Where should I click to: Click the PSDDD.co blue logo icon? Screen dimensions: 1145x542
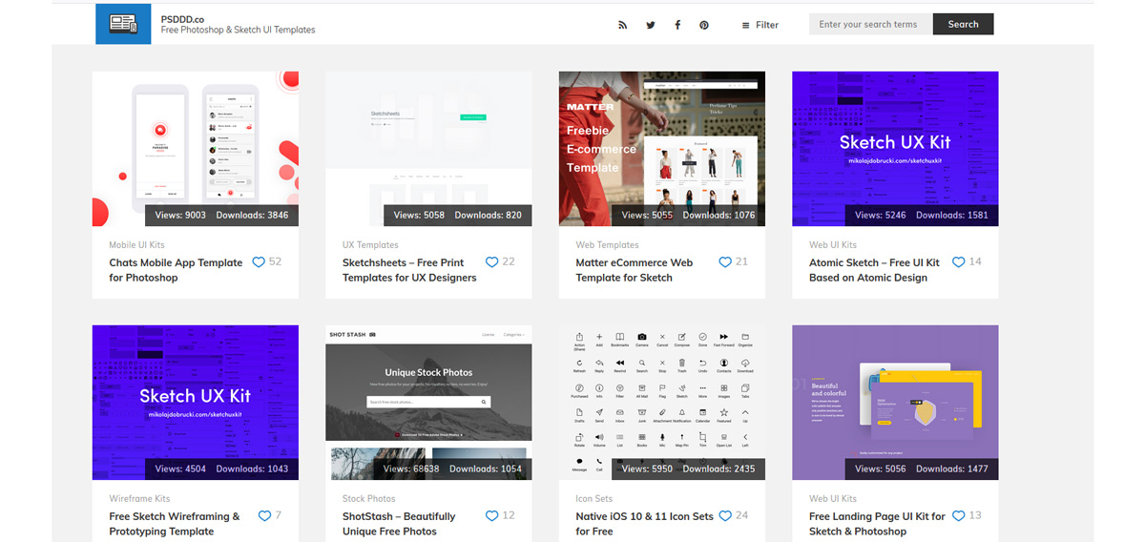click(x=123, y=24)
